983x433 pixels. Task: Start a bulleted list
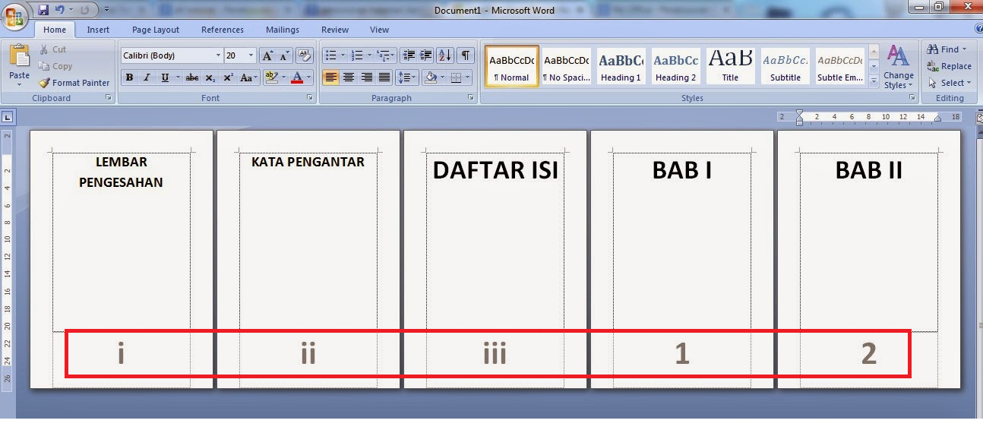pyautogui.click(x=330, y=55)
